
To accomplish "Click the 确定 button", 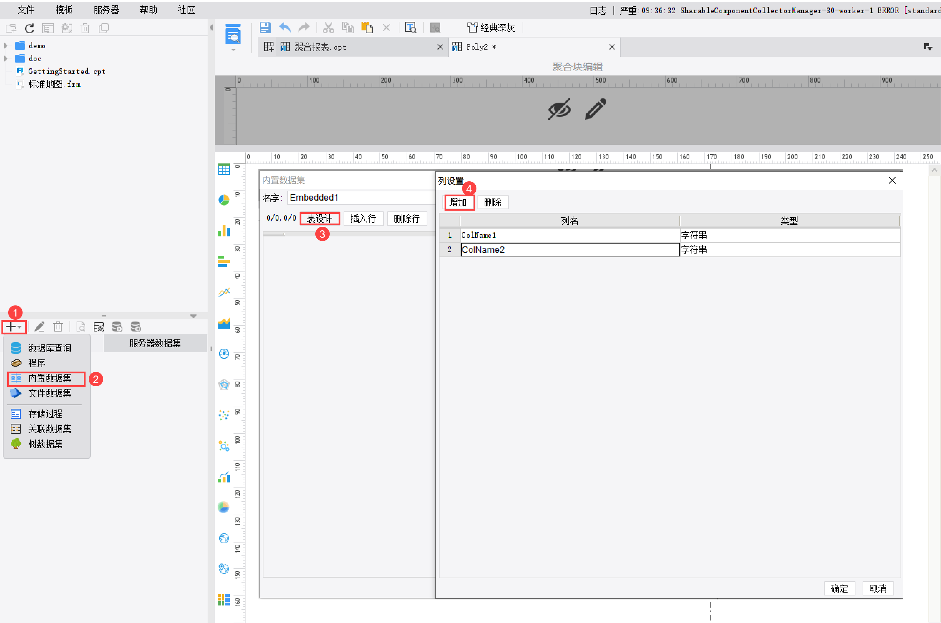I will pyautogui.click(x=839, y=588).
